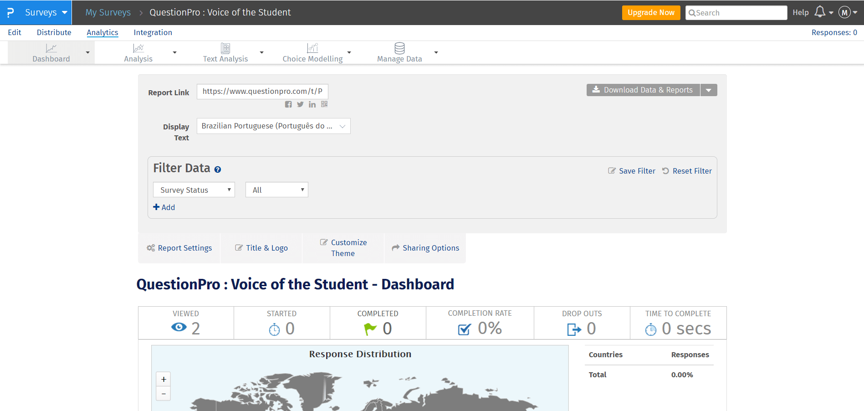Switch to the Distribute tab

[x=54, y=32]
